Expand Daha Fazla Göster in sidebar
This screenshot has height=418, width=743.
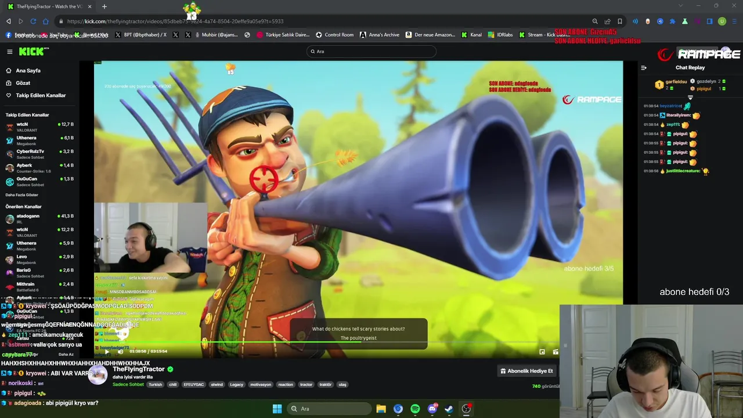(22, 195)
